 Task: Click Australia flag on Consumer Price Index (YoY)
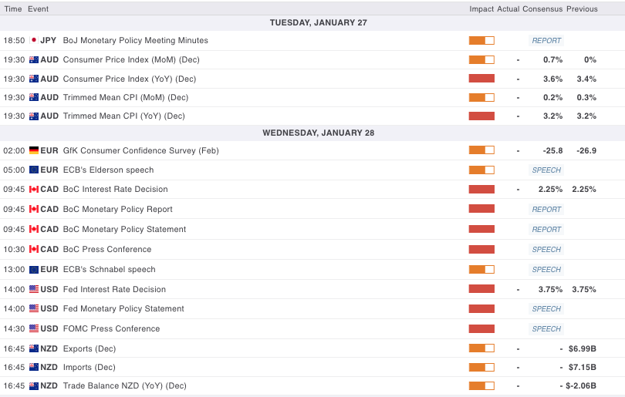pos(34,79)
